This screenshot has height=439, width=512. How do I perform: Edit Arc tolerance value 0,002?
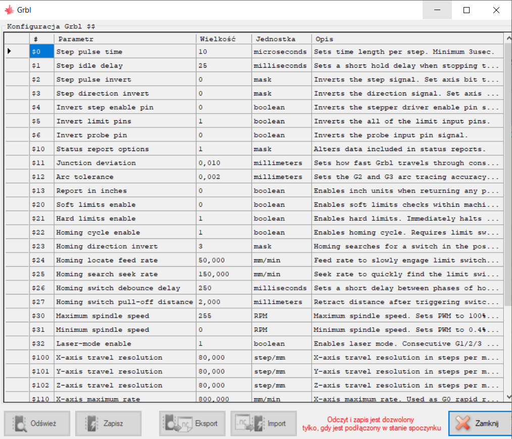[224, 177]
